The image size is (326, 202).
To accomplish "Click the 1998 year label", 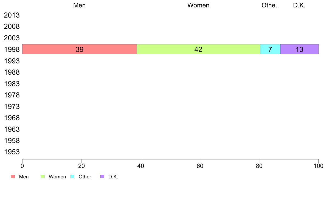I will coord(12,49).
